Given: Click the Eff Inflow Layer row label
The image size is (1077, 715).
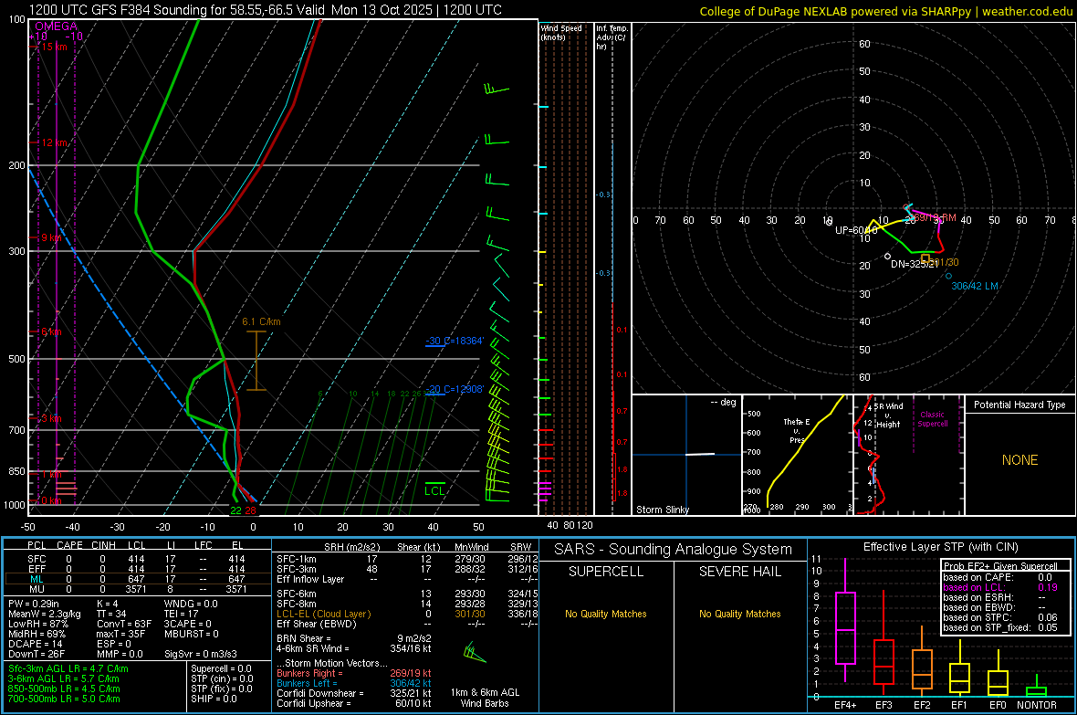Looking at the screenshot, I should point(310,579).
